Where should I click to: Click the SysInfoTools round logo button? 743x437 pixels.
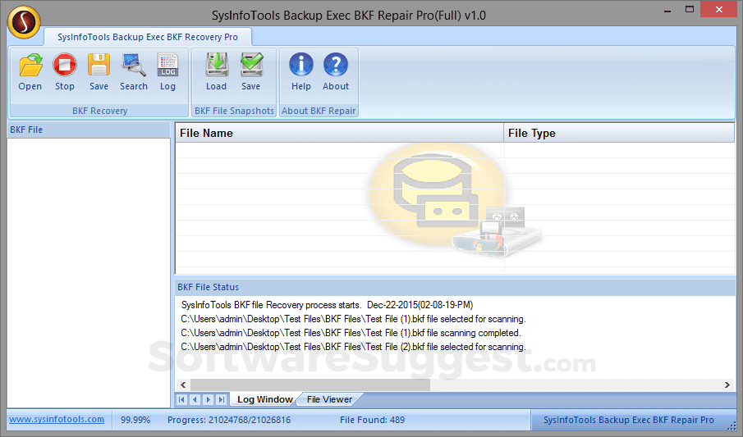coord(24,22)
